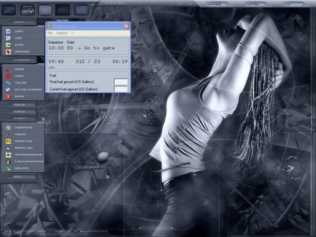Open the Options menu
Screen dimensions: 316x237
coord(62,33)
